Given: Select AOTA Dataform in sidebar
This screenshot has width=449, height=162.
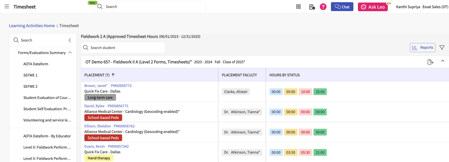Looking at the screenshot, I should (x=36, y=64).
